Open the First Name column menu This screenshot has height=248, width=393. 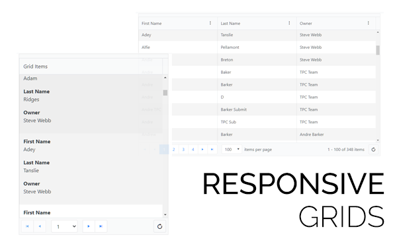tap(210, 23)
